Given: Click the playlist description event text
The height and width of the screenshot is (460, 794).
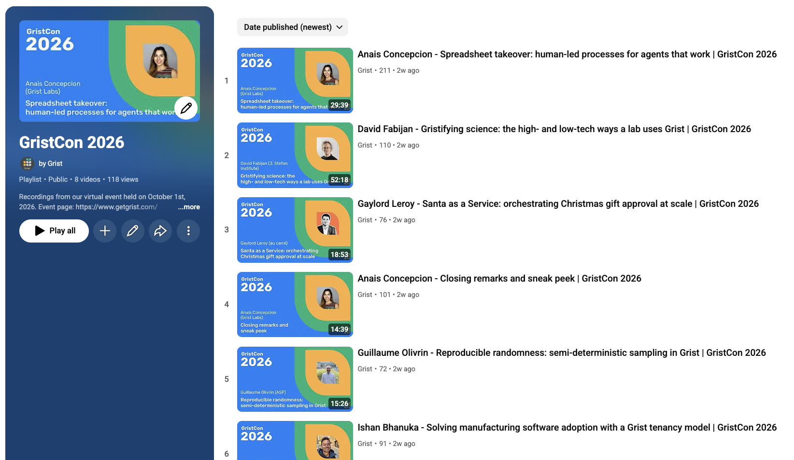Looking at the screenshot, I should [102, 202].
